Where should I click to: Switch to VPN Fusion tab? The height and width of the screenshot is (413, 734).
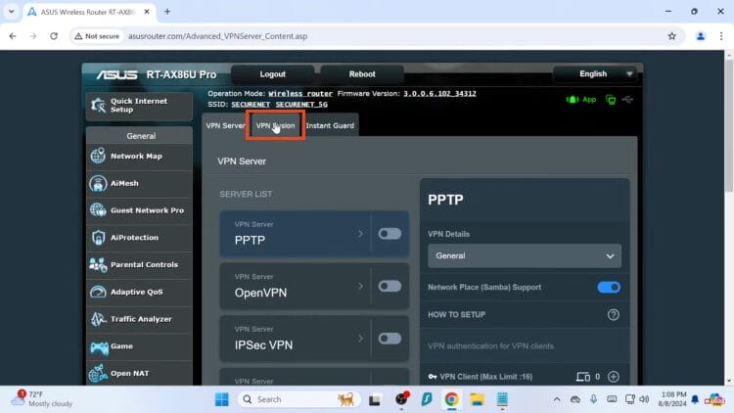click(275, 125)
